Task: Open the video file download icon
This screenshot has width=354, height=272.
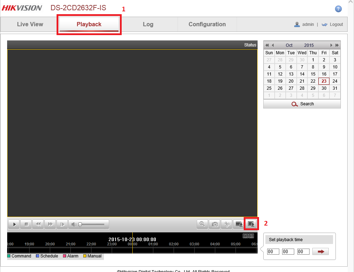Action: [x=239, y=224]
